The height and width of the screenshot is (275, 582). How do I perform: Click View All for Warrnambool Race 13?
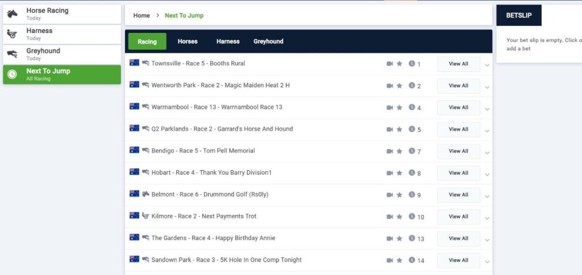pyautogui.click(x=459, y=108)
